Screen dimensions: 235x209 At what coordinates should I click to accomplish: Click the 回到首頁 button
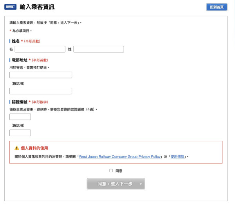(x=217, y=7)
